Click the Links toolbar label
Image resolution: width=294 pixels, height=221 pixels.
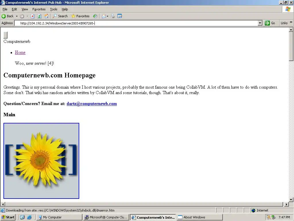click(284, 23)
